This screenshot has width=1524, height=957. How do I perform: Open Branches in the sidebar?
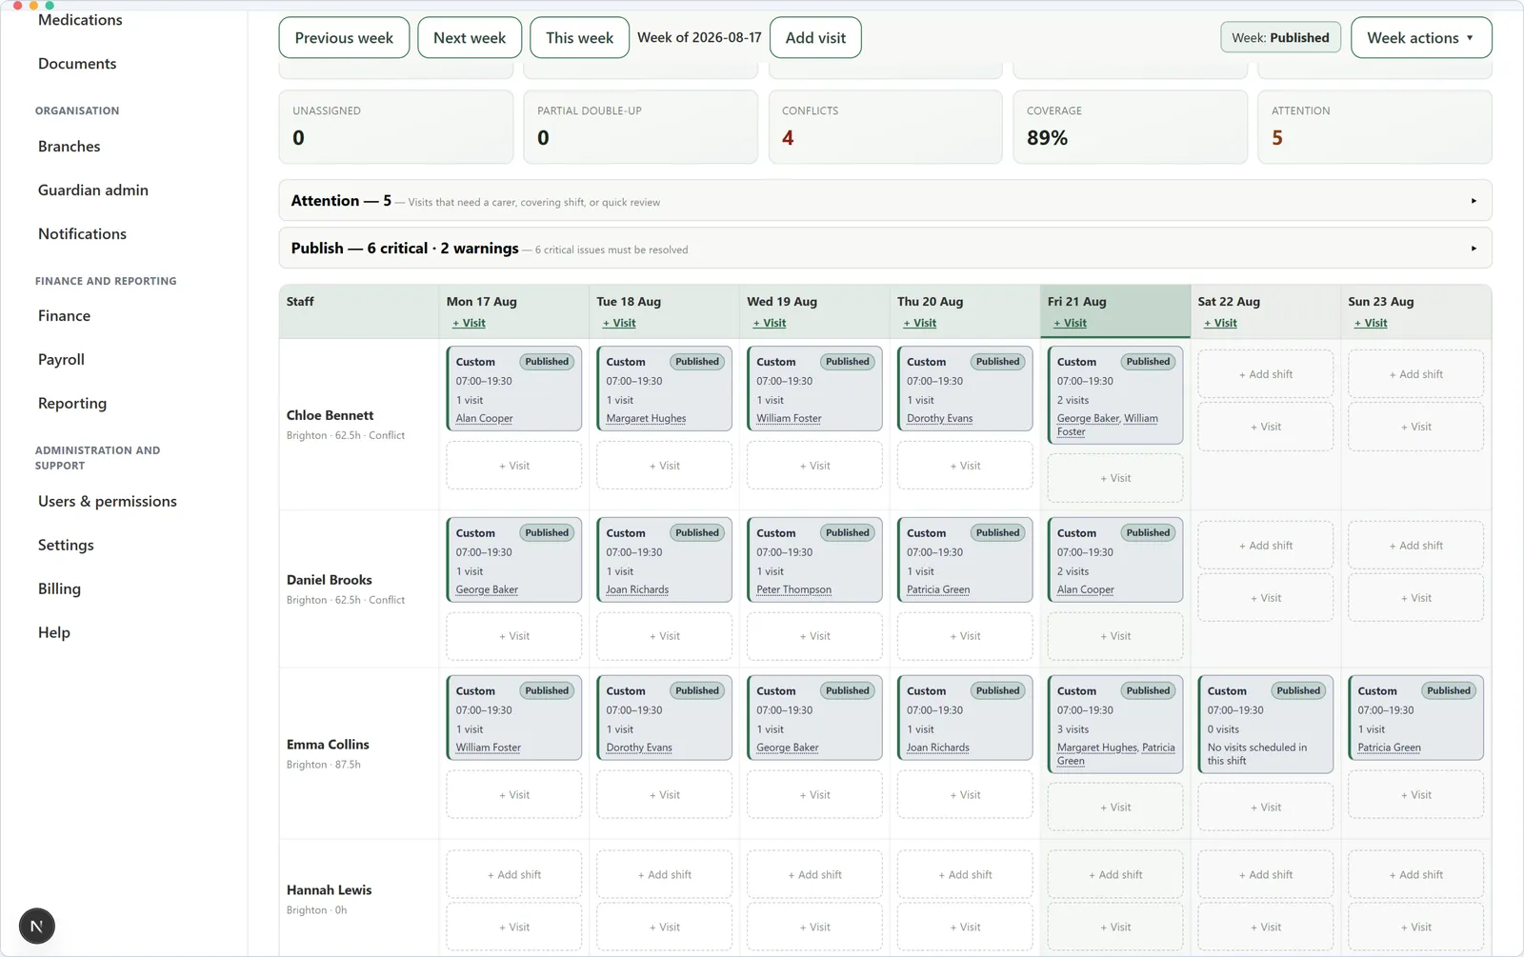(x=69, y=147)
